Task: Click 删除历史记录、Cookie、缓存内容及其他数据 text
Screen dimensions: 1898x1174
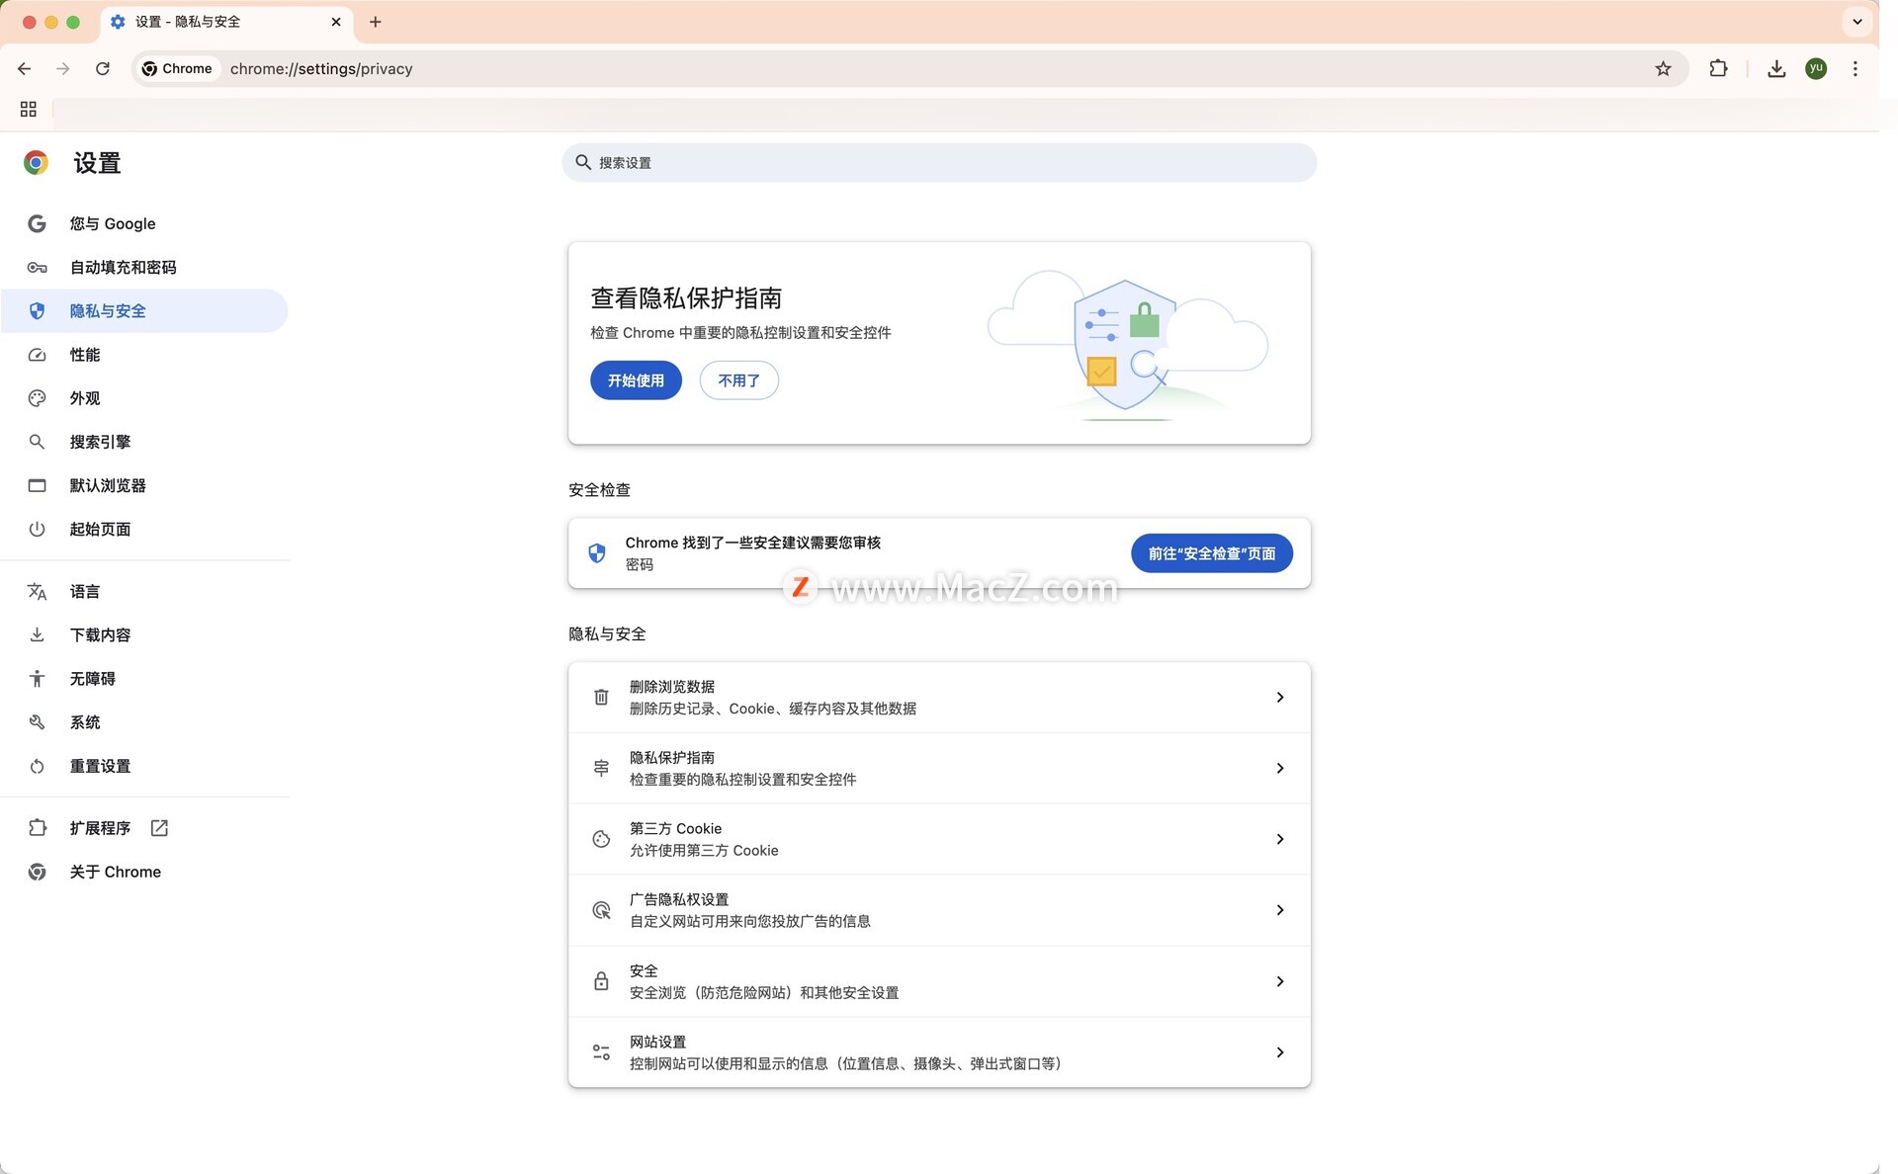Action: [773, 709]
